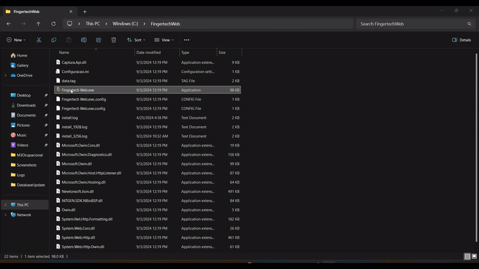Click the PC monitor icon in address bar
The image size is (479, 269).
(x=69, y=23)
